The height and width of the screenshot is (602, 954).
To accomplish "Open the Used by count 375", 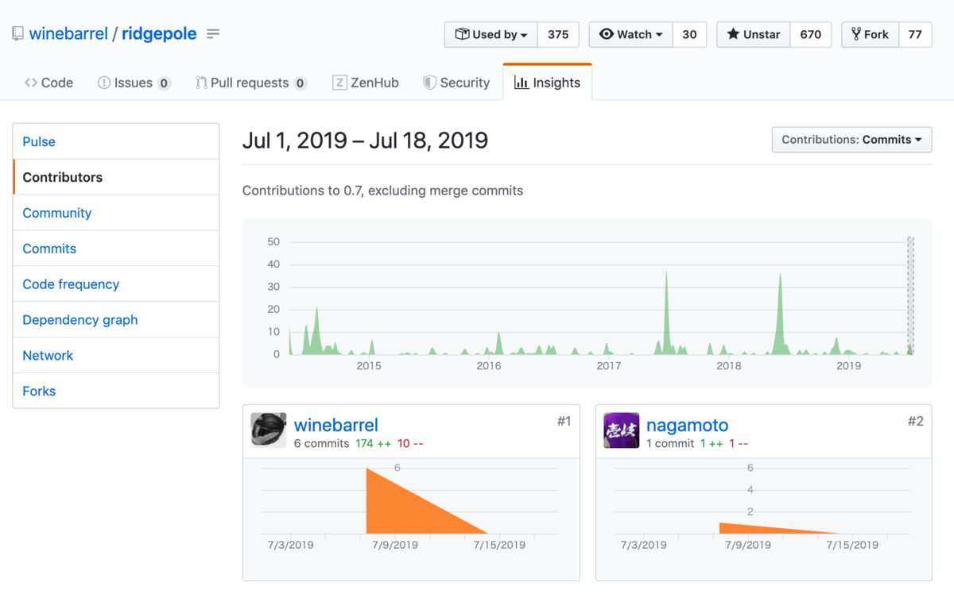I will [x=558, y=34].
